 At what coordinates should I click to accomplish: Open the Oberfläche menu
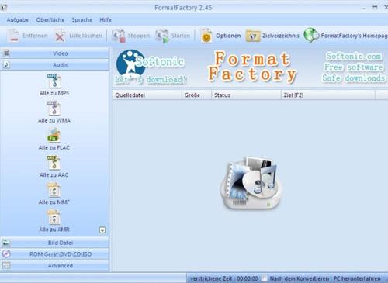[50, 20]
